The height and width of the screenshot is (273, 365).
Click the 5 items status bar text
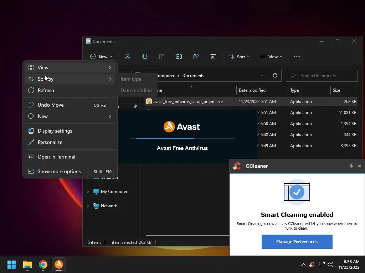coord(94,242)
